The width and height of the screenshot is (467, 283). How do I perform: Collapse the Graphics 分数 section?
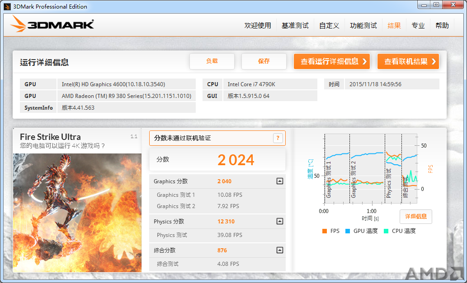[x=279, y=181]
